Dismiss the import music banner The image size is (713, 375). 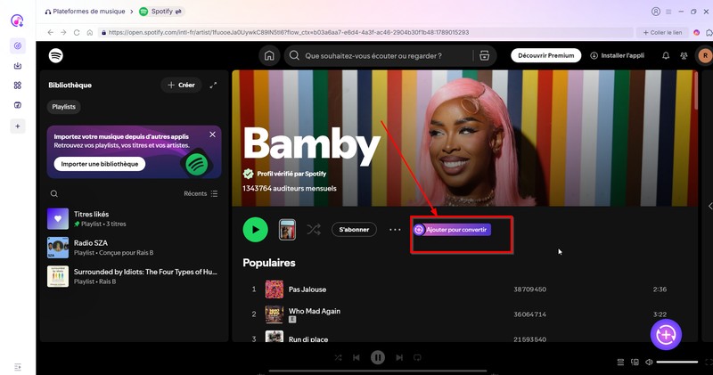(x=212, y=135)
